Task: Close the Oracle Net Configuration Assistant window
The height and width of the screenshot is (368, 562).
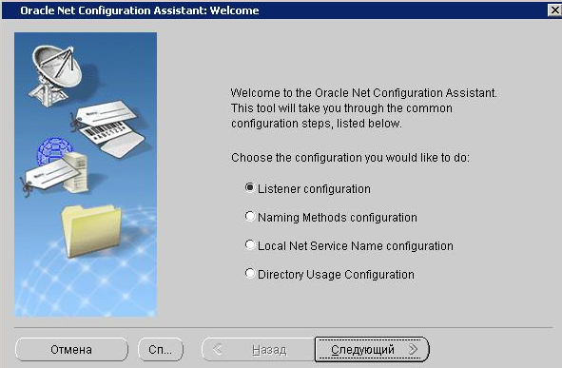Action: coord(554,10)
